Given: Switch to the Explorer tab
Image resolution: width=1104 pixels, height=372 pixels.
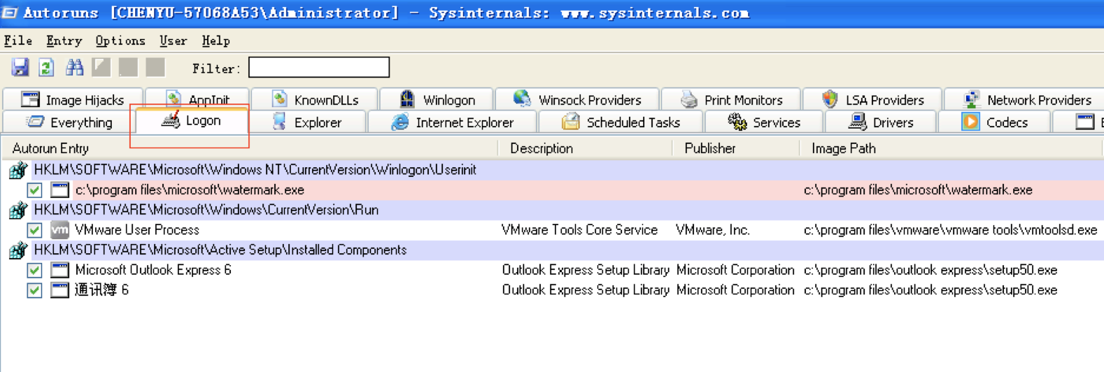Looking at the screenshot, I should (307, 122).
